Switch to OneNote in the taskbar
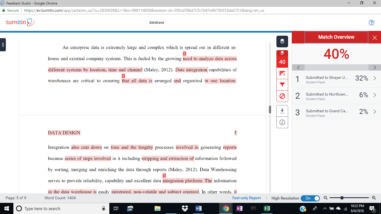The width and height of the screenshot is (381, 214). point(239,208)
